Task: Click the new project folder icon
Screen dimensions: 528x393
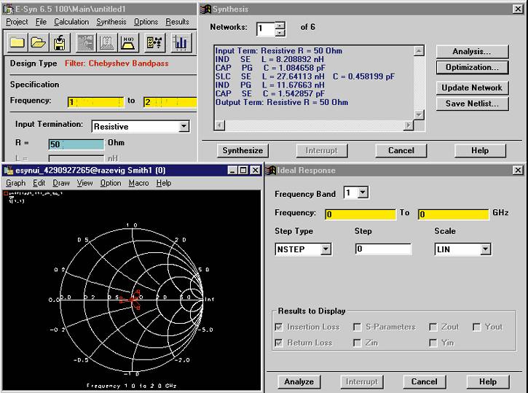Action: [17, 43]
